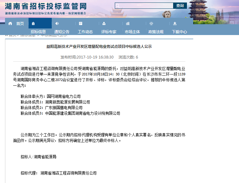Select 评标专家 in navigation bar
The width and height of the screenshot is (239, 183).
pos(109,32)
